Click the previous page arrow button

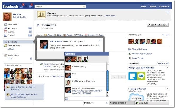coord(115,77)
